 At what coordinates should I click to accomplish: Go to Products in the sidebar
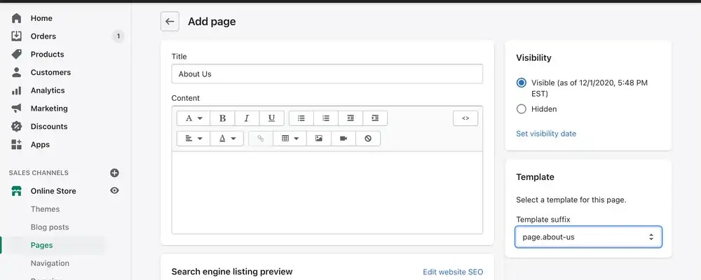click(47, 55)
